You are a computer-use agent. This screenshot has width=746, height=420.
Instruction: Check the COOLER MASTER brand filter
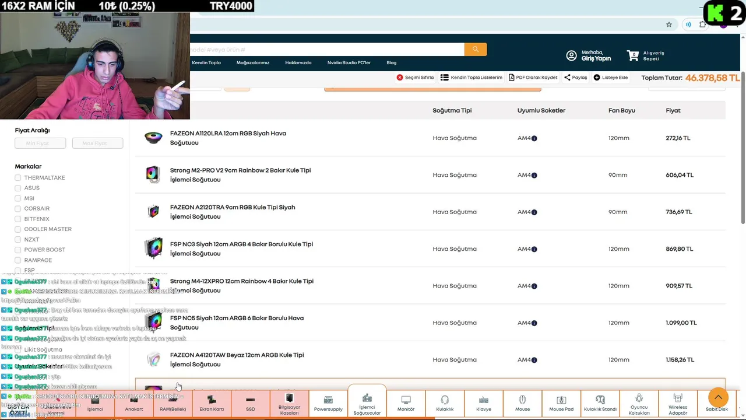tap(18, 229)
